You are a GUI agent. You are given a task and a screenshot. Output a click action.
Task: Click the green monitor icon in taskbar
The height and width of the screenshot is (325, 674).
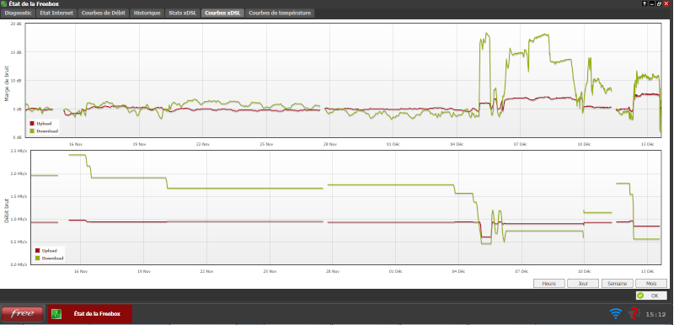56,314
